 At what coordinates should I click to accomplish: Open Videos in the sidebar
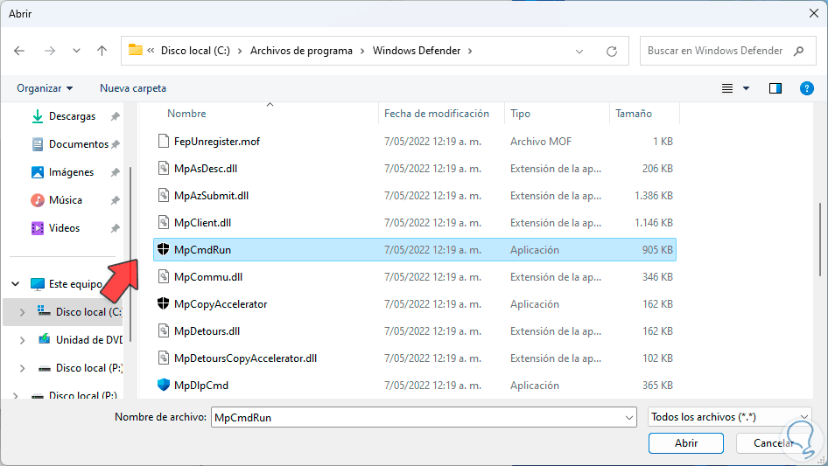pyautogui.click(x=65, y=228)
